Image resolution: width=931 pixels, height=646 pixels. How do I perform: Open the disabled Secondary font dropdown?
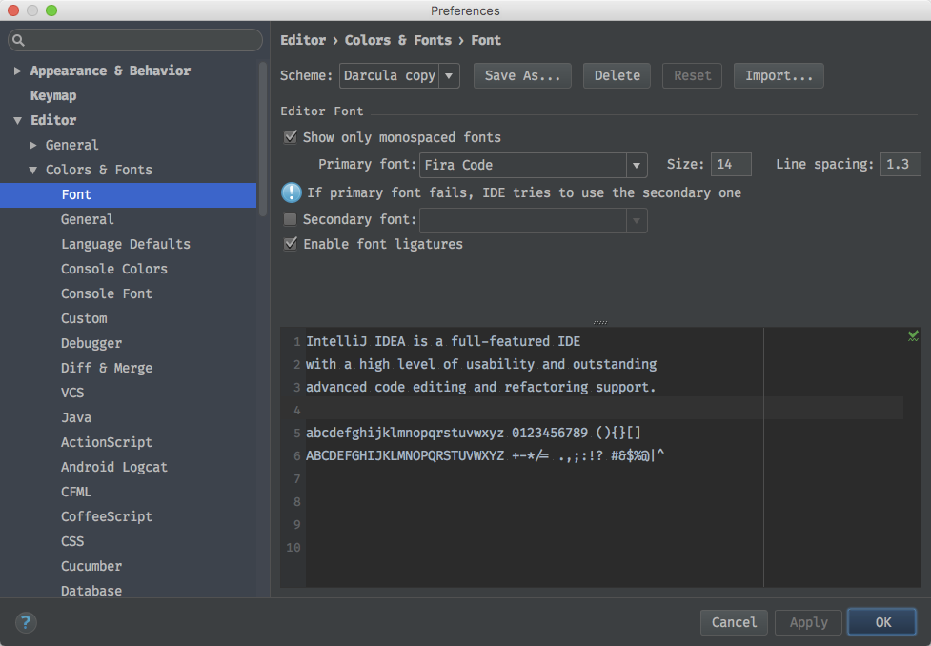(533, 220)
